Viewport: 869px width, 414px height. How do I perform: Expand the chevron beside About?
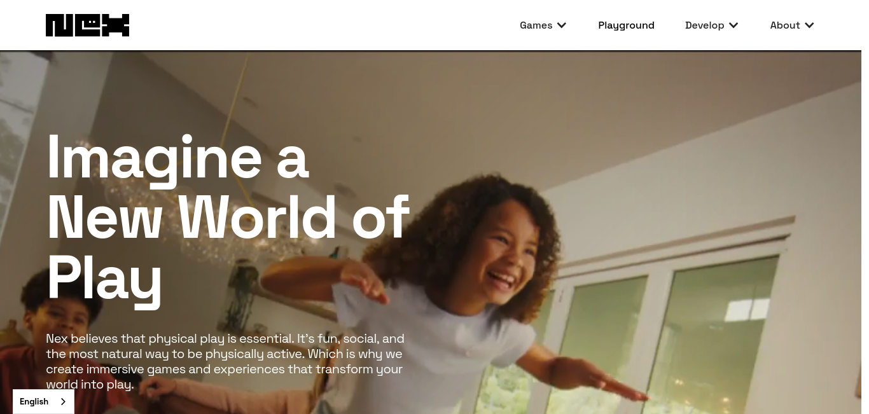809,25
